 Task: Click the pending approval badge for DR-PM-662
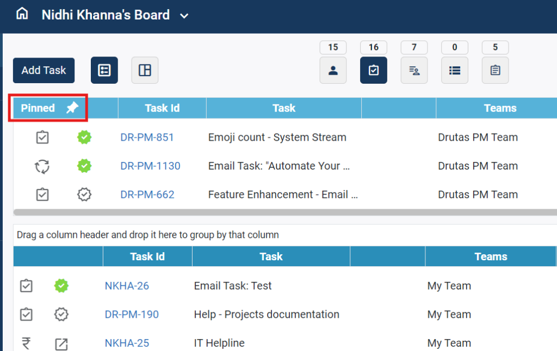pyautogui.click(x=84, y=194)
